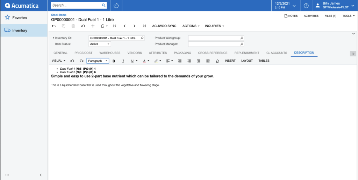This screenshot has width=358, height=180.
Task: Go to the first record
Action: tap(115, 26)
